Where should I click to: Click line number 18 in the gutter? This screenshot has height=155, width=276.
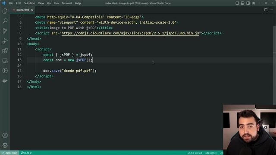19,87
